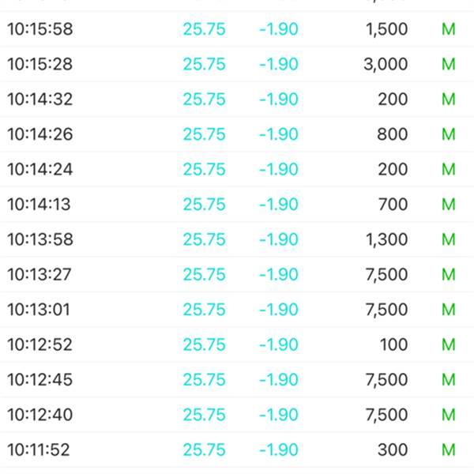
Task: Click the 10:13:27 trade timestamp
Action: (39, 275)
